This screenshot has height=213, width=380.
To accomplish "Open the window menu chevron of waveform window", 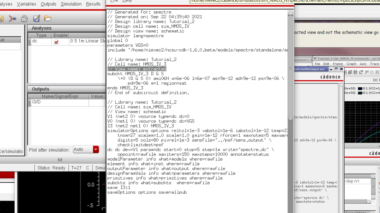I will (315, 58).
